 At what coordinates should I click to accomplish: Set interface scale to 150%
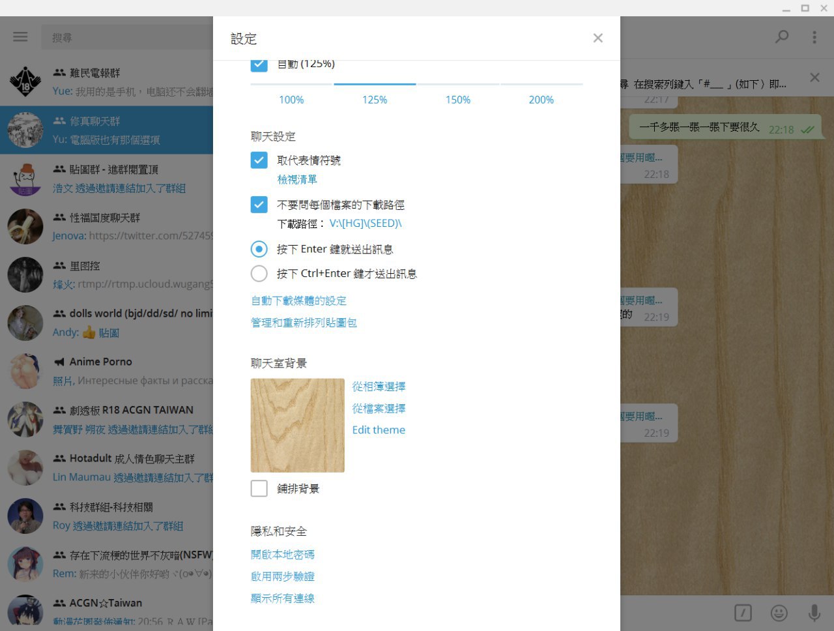458,100
